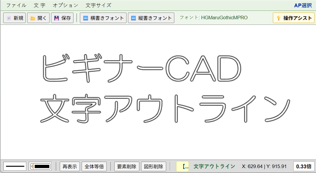This screenshot has width=316, height=173.
Task: Click the ビギナーCAD outlined text on canvas
Action: point(142,68)
